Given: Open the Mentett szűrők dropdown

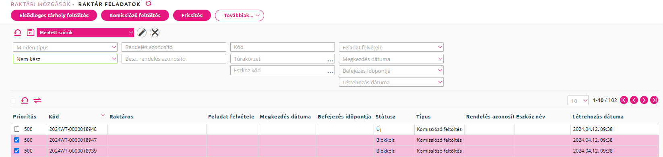Looking at the screenshot, I should pos(85,33).
